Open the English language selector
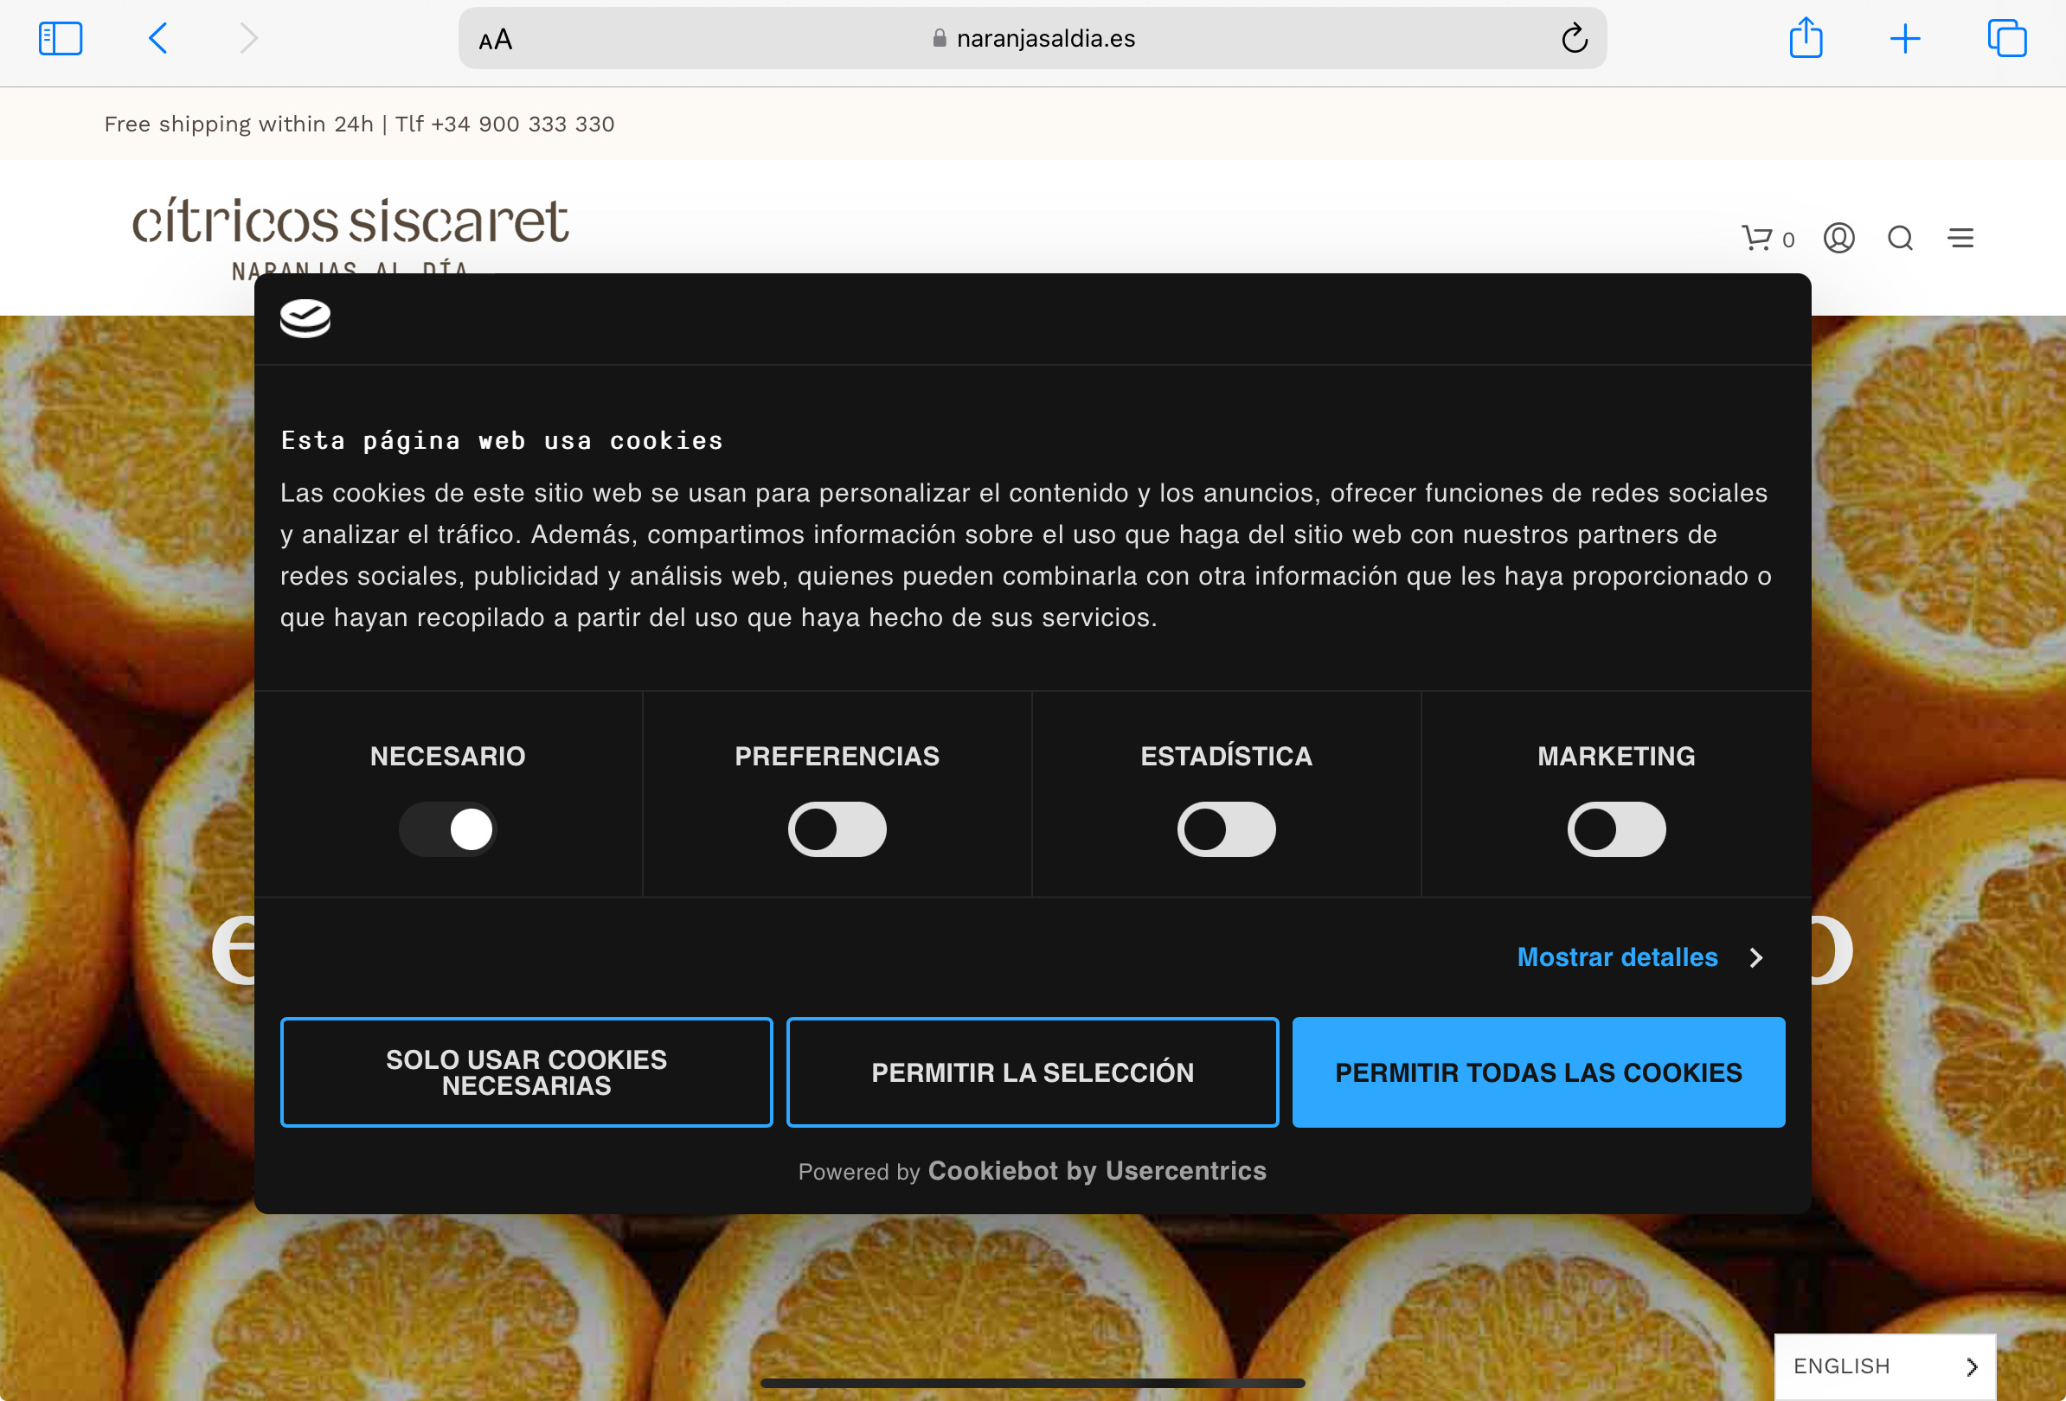The image size is (2066, 1401). tap(1883, 1366)
